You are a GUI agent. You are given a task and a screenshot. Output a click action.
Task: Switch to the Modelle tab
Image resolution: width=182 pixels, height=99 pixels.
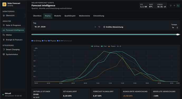[58, 16]
